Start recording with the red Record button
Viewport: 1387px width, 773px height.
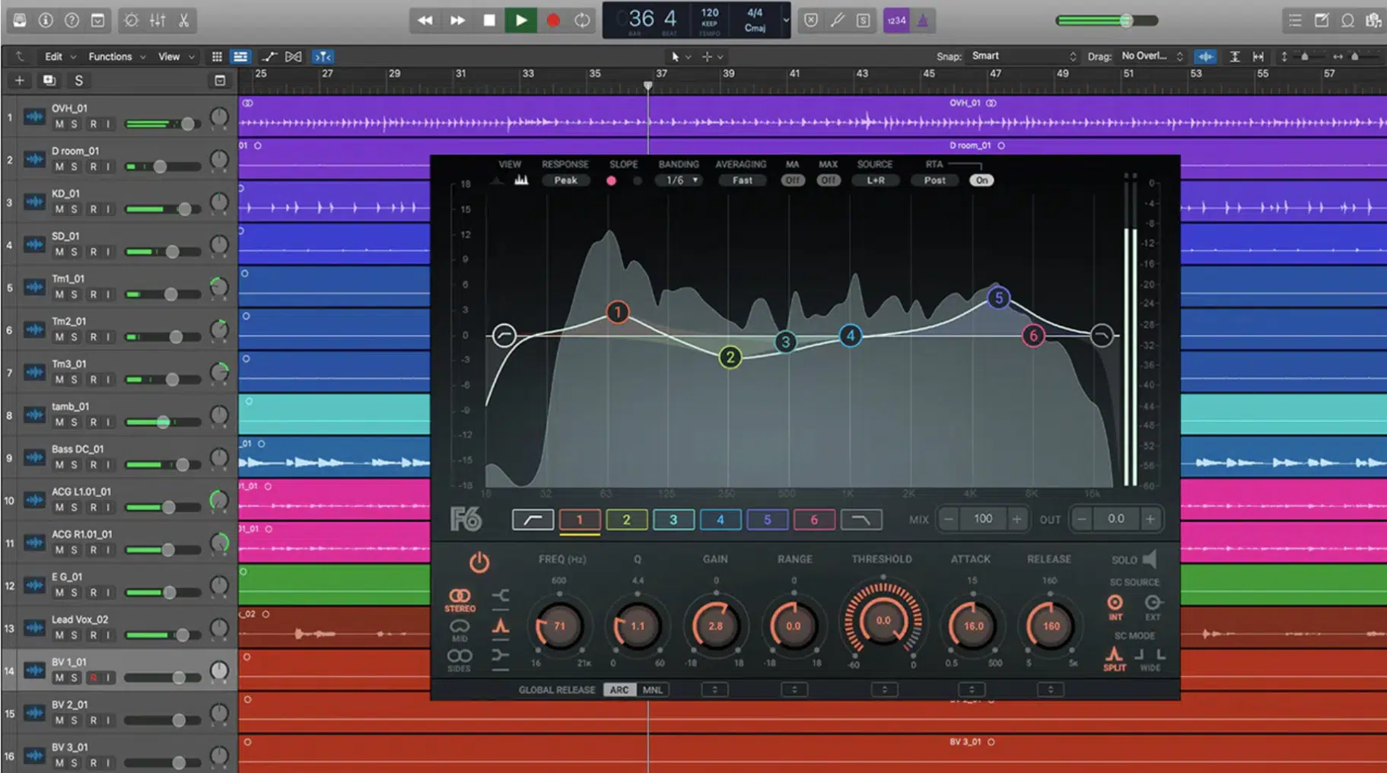pos(553,21)
